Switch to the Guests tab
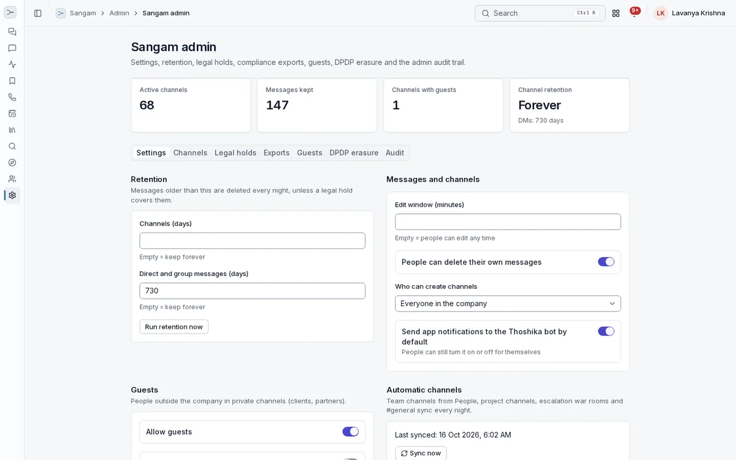This screenshot has height=460, width=736. click(x=310, y=153)
